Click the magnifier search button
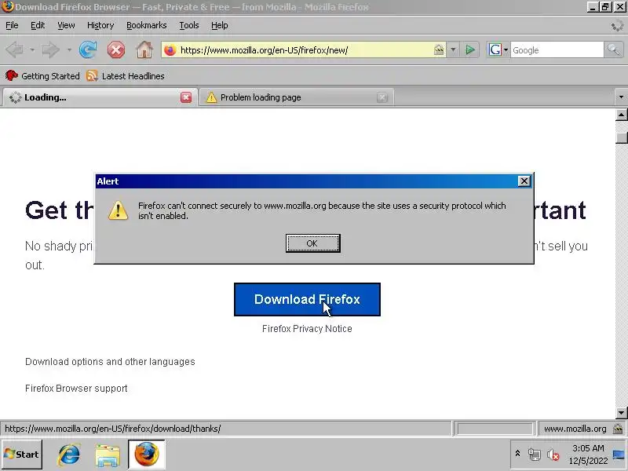The width and height of the screenshot is (628, 471). (614, 50)
